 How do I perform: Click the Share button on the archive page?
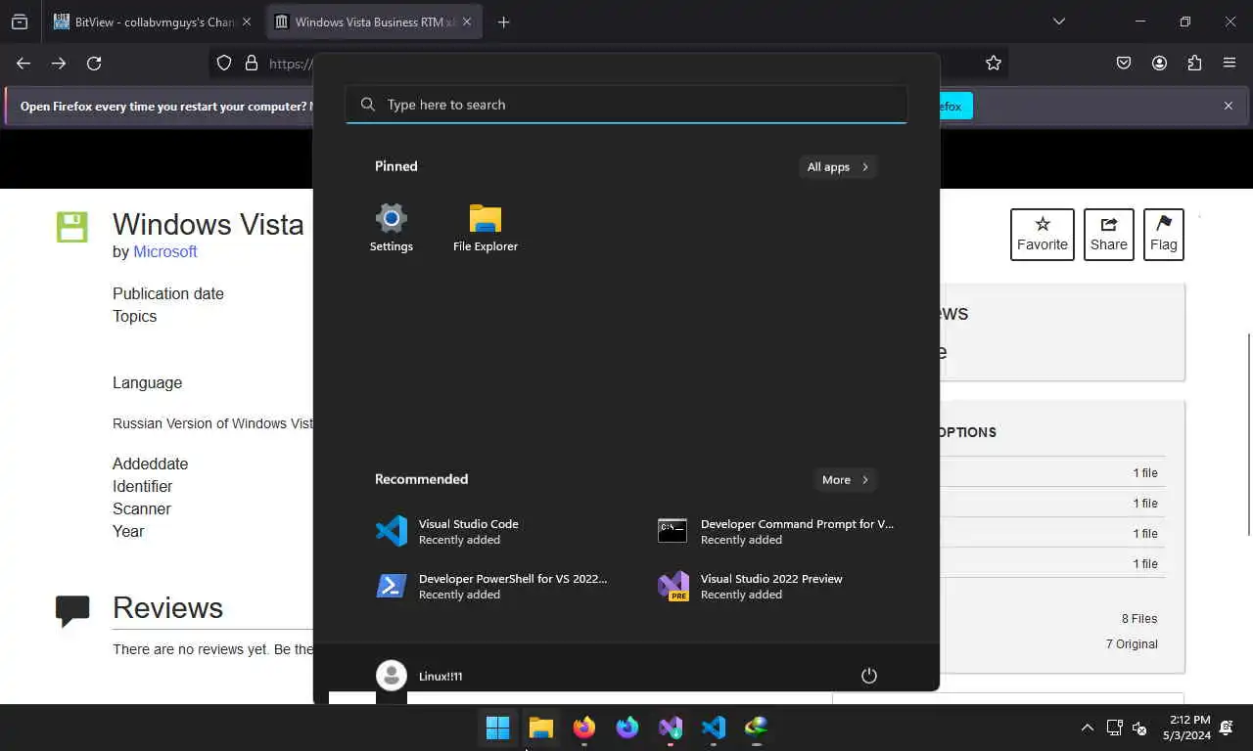pyautogui.click(x=1109, y=235)
